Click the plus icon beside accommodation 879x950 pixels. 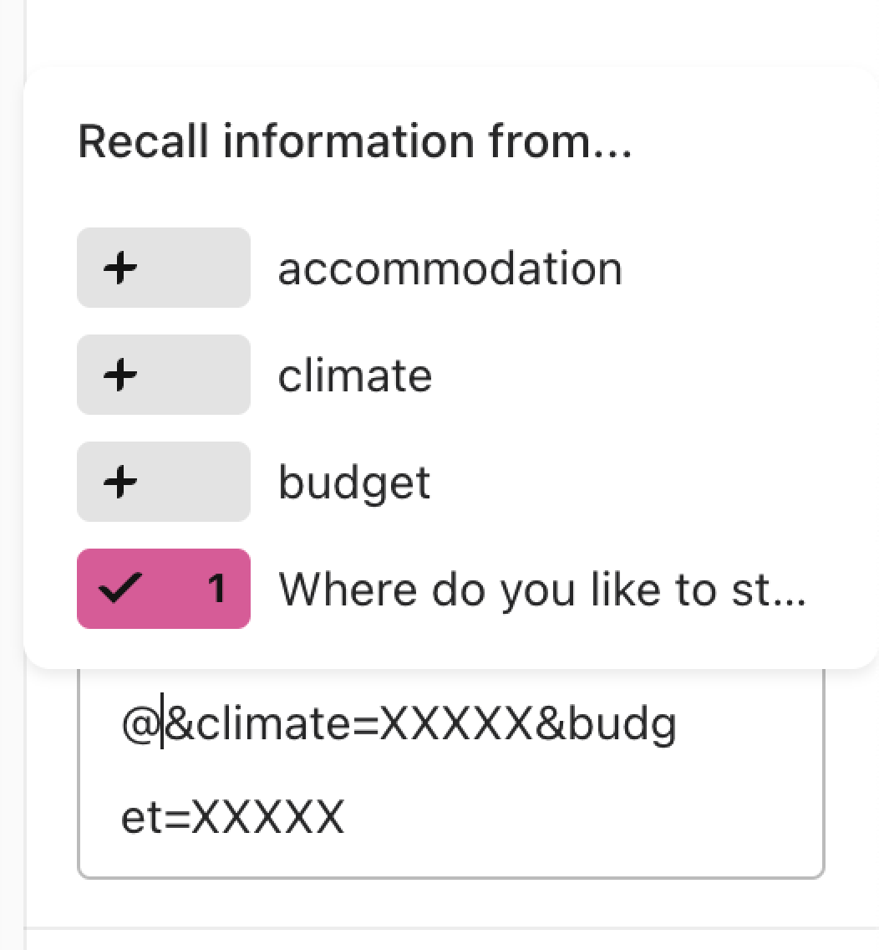coord(119,268)
